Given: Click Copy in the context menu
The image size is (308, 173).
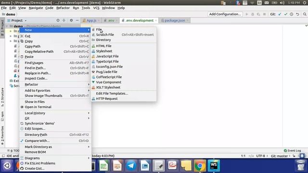Looking at the screenshot, I should (55, 41).
